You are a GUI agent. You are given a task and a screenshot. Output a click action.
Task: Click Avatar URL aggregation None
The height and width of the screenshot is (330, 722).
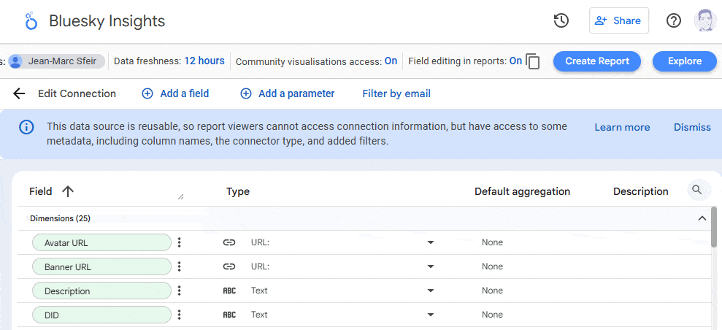coord(492,242)
